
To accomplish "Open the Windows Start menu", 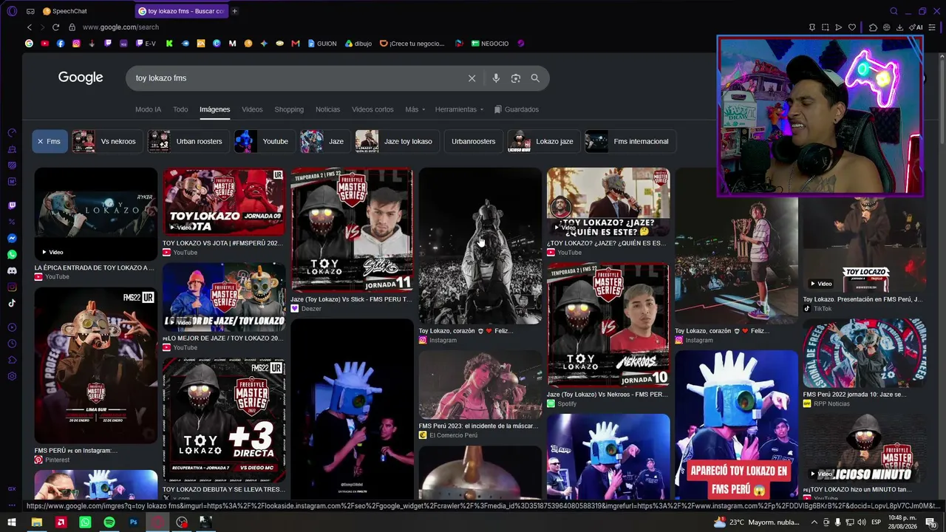I will pos(12,522).
